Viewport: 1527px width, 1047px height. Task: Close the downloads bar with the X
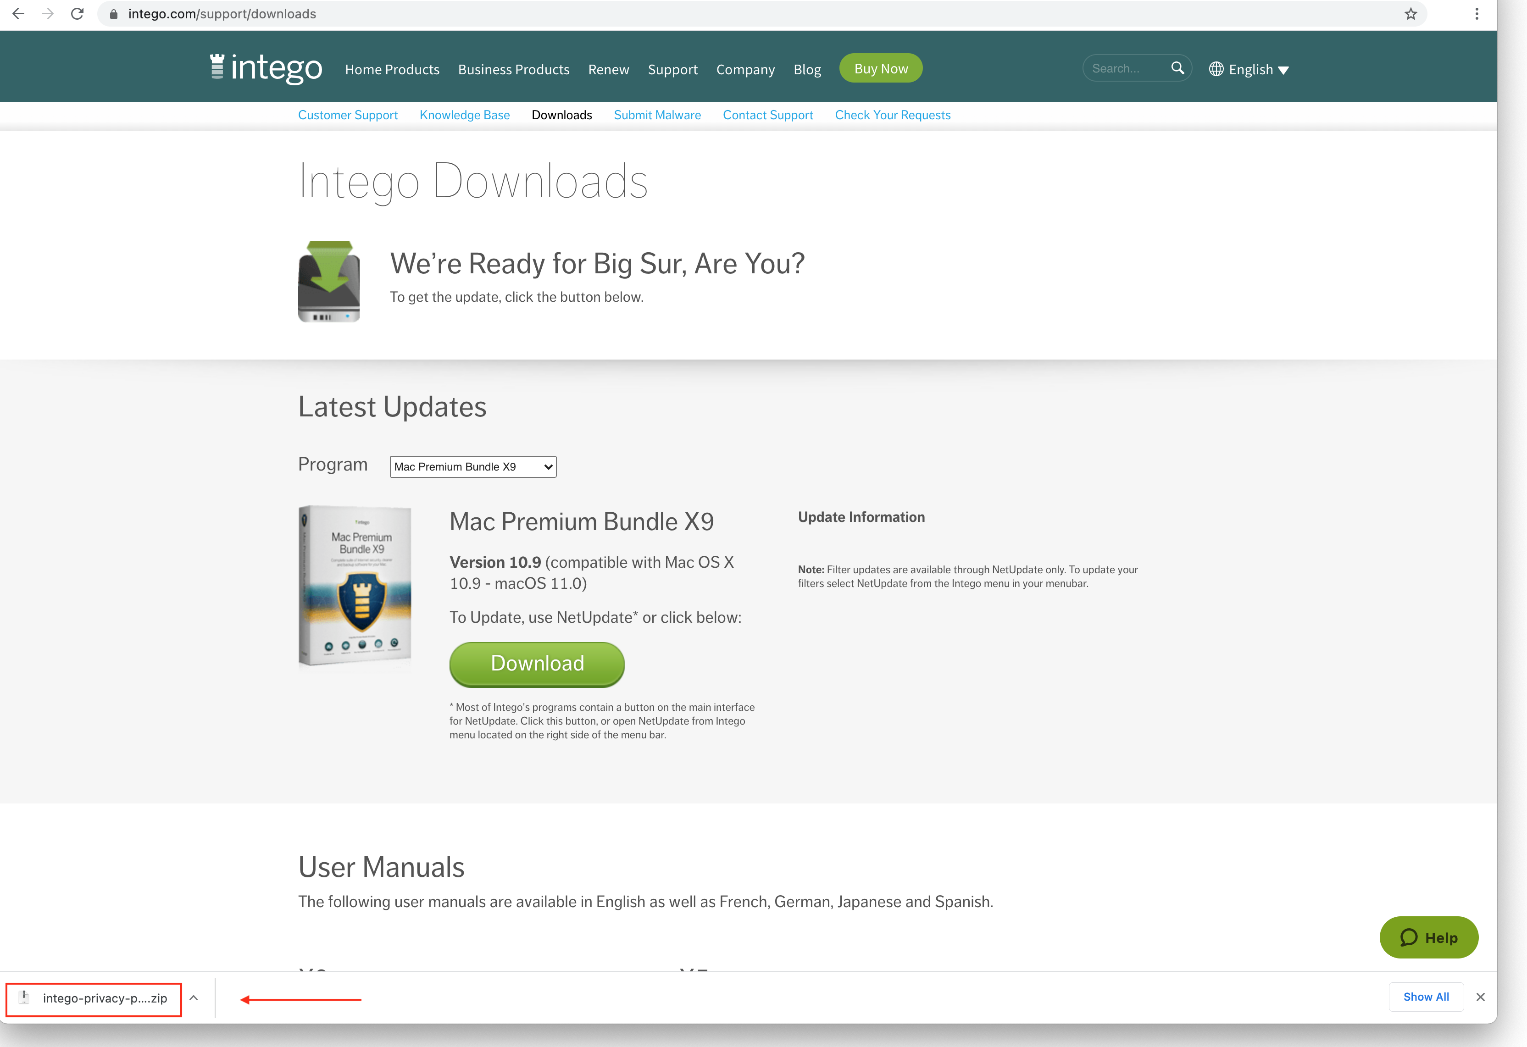(x=1480, y=997)
